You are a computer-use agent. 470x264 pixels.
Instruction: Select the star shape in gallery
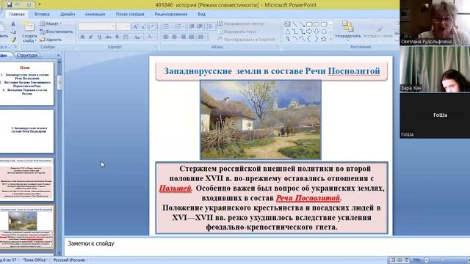coord(324,39)
